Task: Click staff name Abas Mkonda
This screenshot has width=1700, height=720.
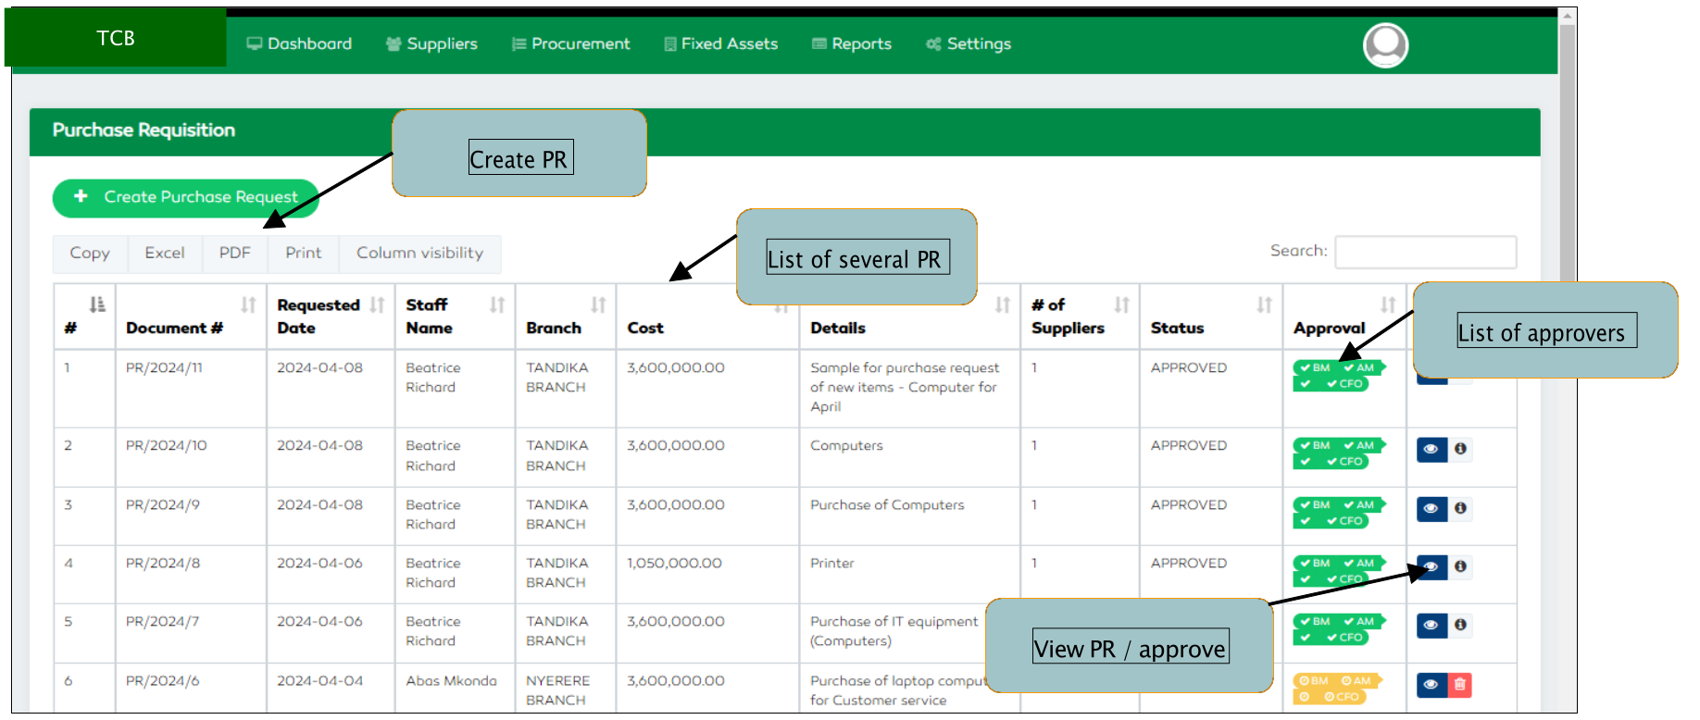Action: point(451,680)
